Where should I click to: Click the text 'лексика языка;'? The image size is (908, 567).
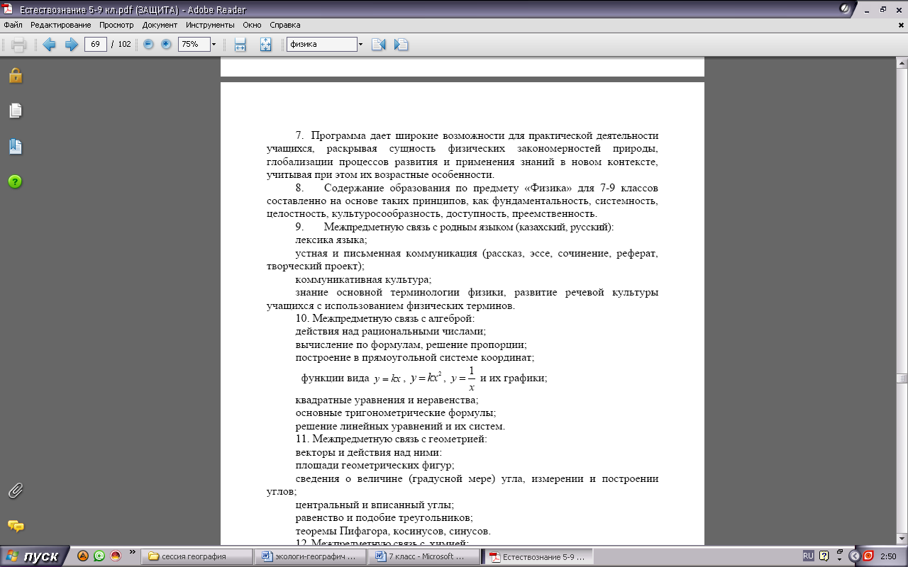331,240
